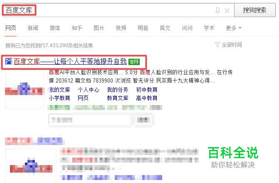Viewport: 279px width, 183px height.
Task: Switch to the 知乎 tab
Action: pyautogui.click(x=77, y=28)
